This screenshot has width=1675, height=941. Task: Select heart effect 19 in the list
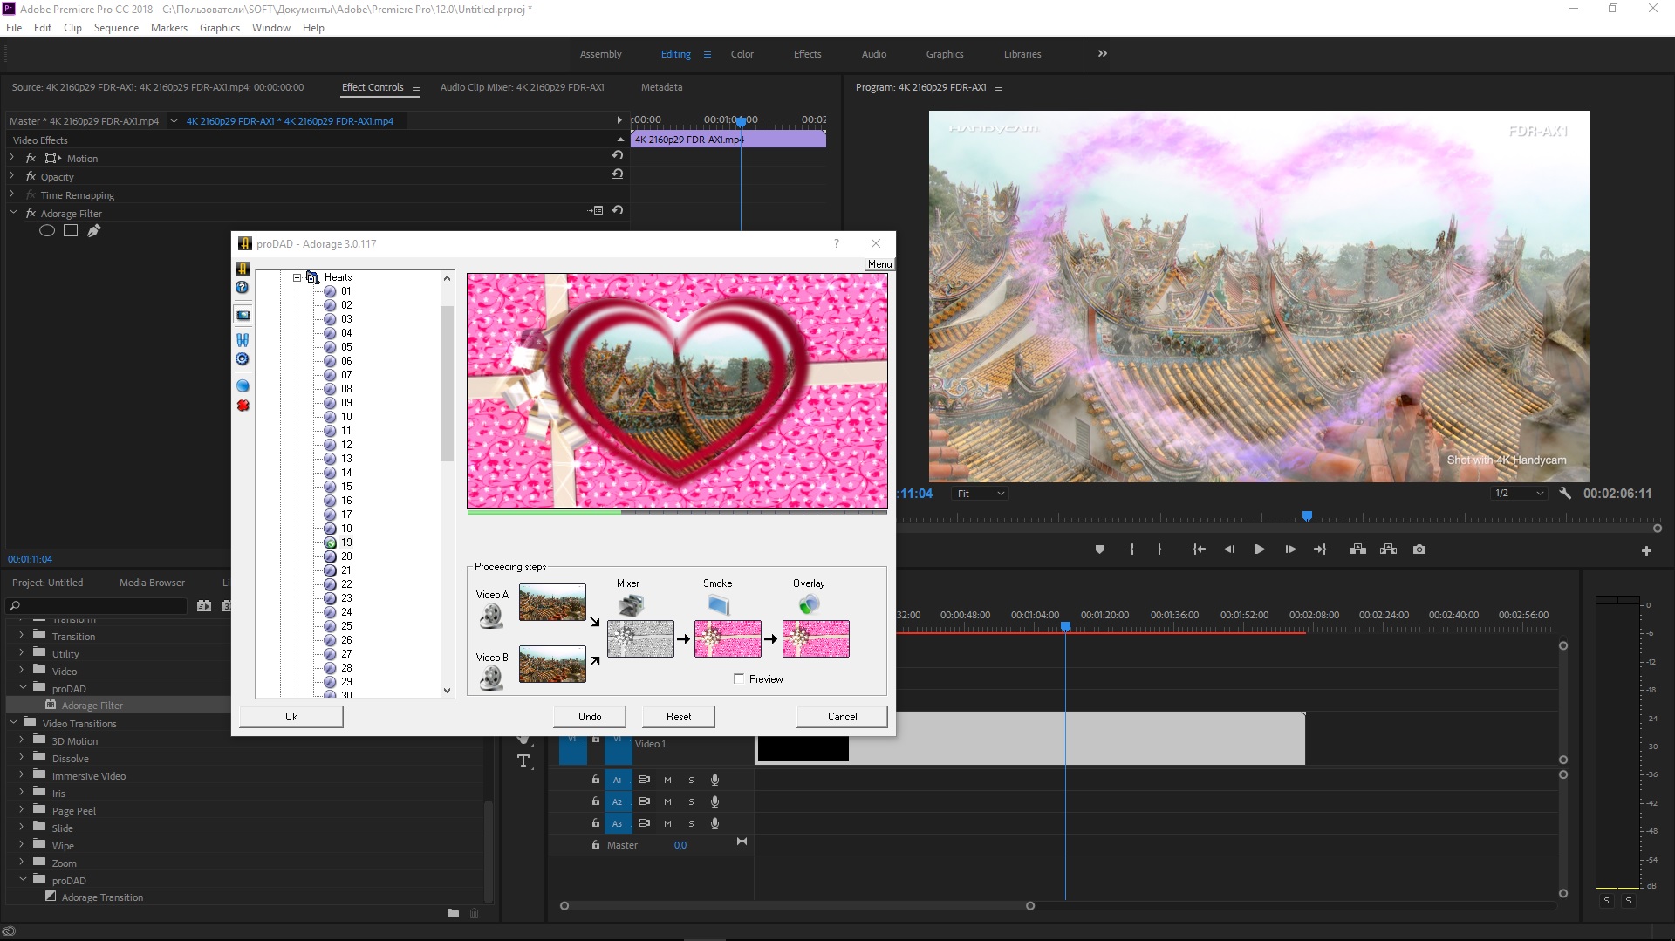pos(346,542)
